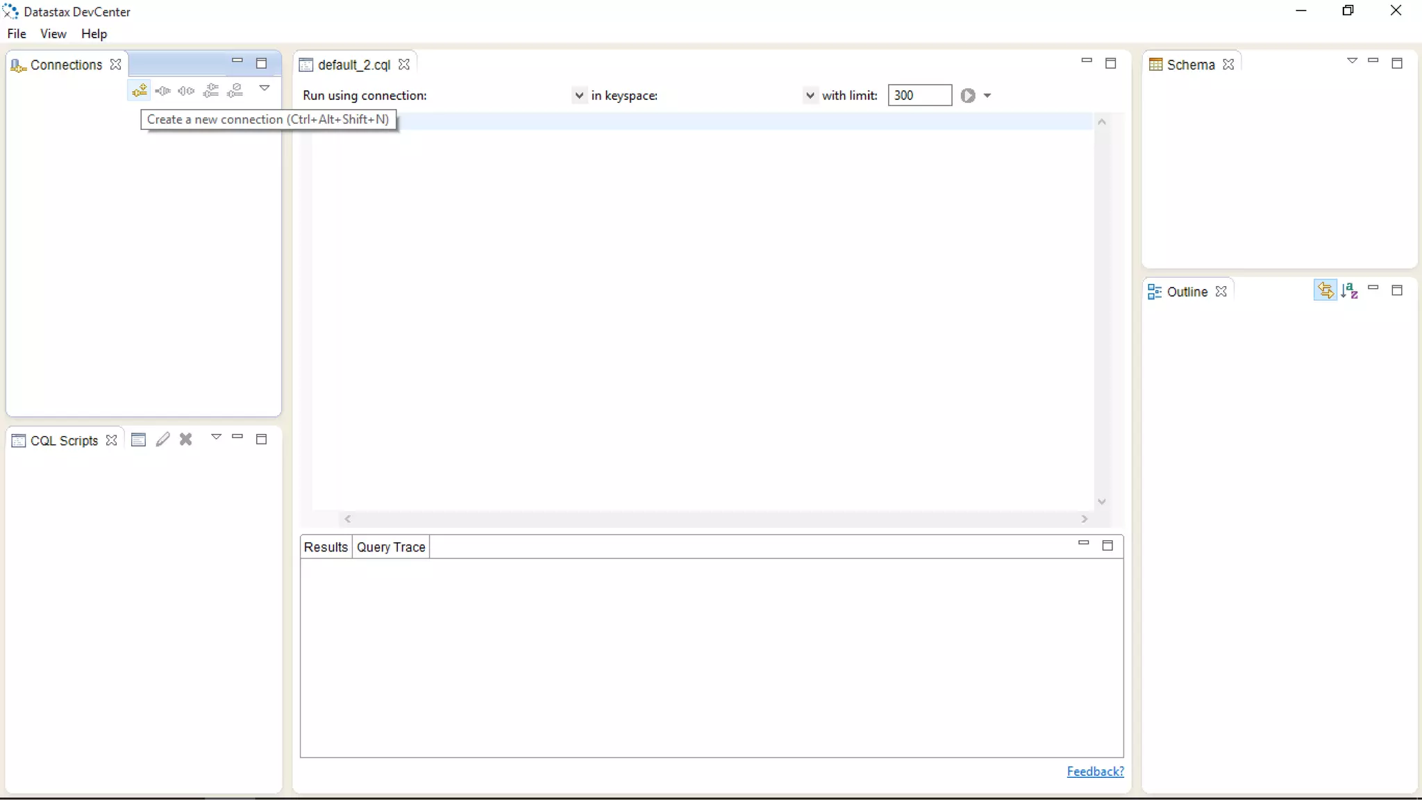
Task: Click the Feedback? link
Action: pyautogui.click(x=1095, y=772)
